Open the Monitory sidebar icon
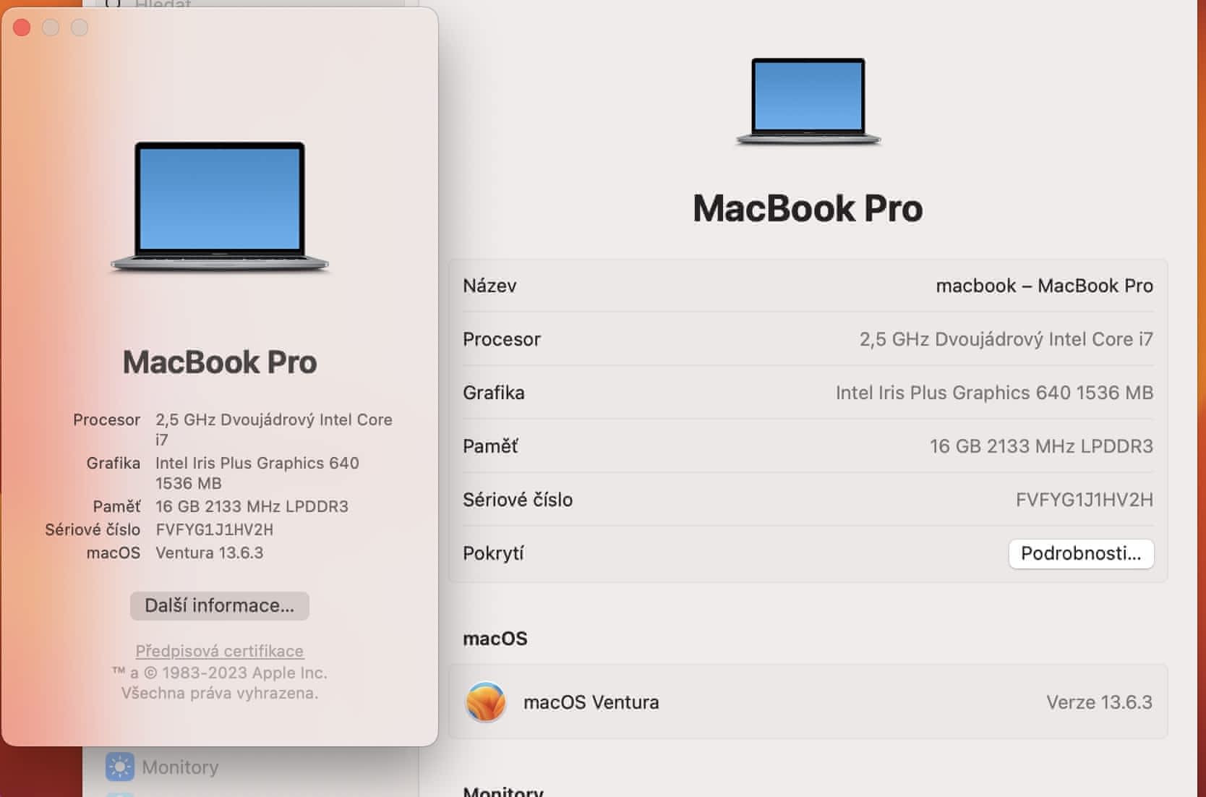 pyautogui.click(x=119, y=767)
